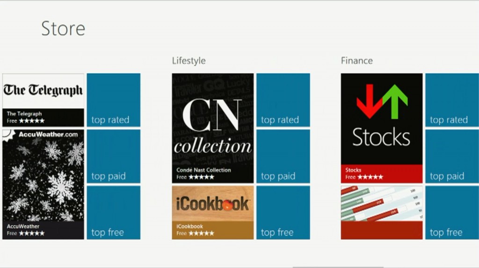
Task: Choose top free in Finance section
Action: tap(452, 212)
